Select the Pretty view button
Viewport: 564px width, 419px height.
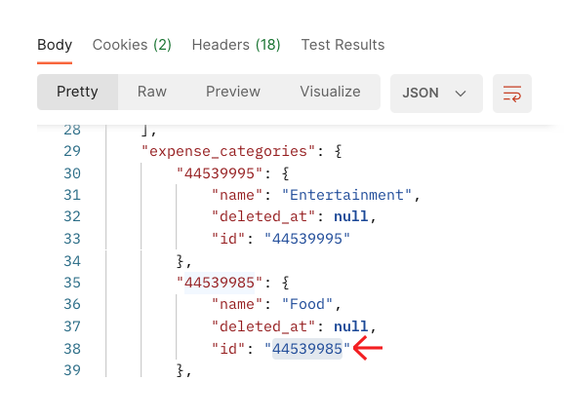[x=77, y=92]
